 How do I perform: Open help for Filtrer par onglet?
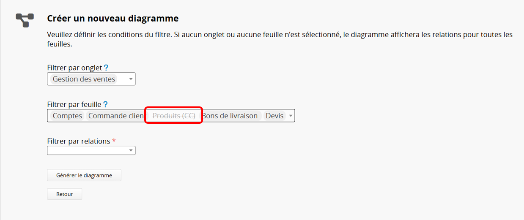tap(106, 68)
